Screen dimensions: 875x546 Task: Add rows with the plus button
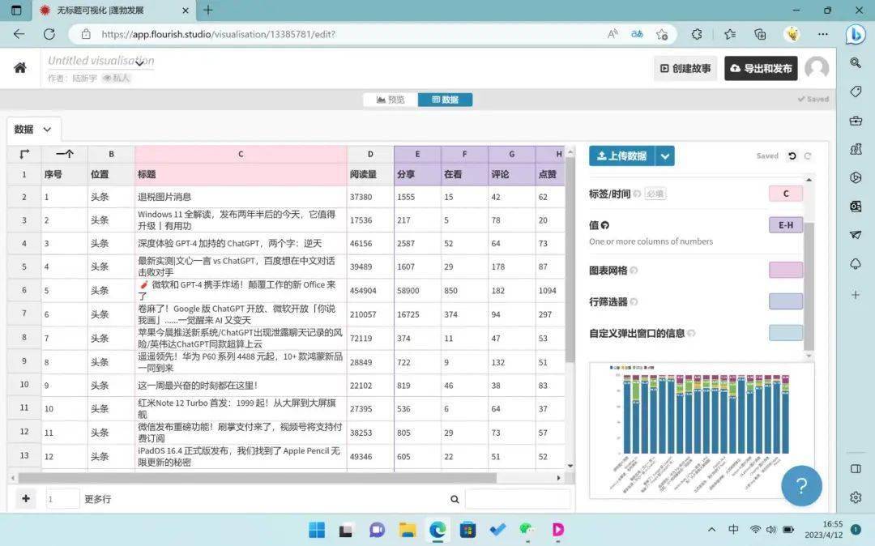pos(26,498)
